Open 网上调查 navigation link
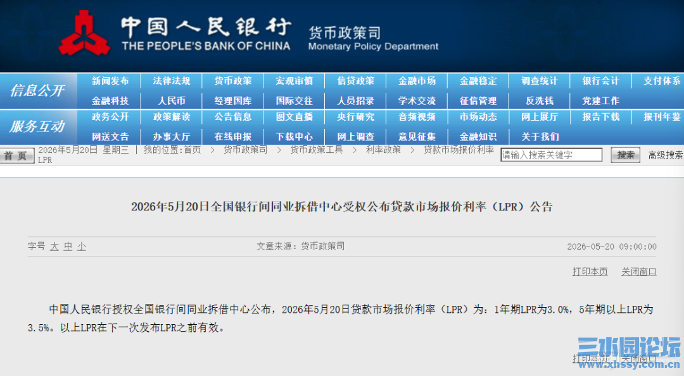This screenshot has width=684, height=376. click(x=355, y=136)
